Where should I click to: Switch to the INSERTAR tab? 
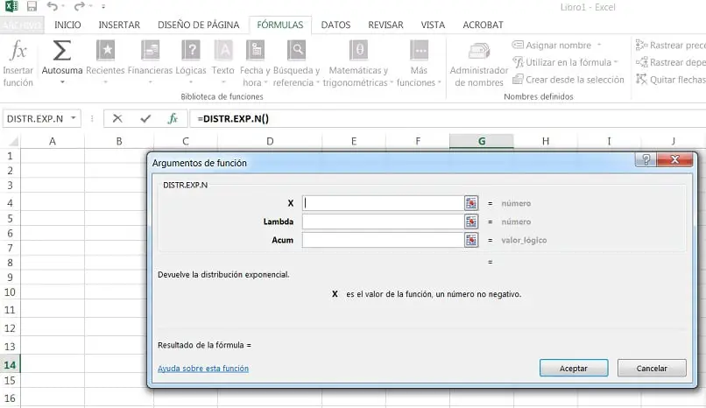click(119, 25)
